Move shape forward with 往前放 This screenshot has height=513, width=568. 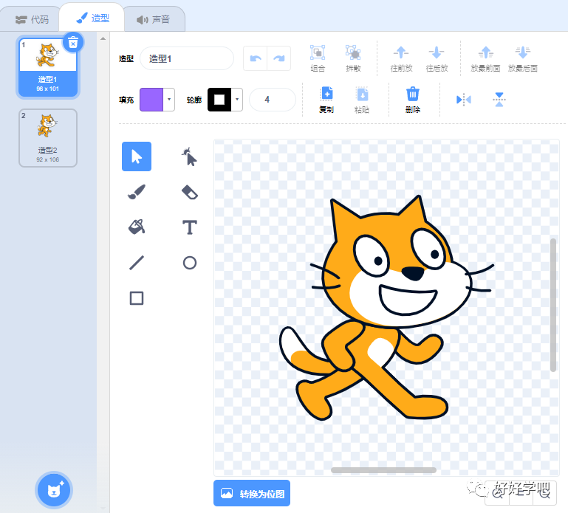(401, 58)
